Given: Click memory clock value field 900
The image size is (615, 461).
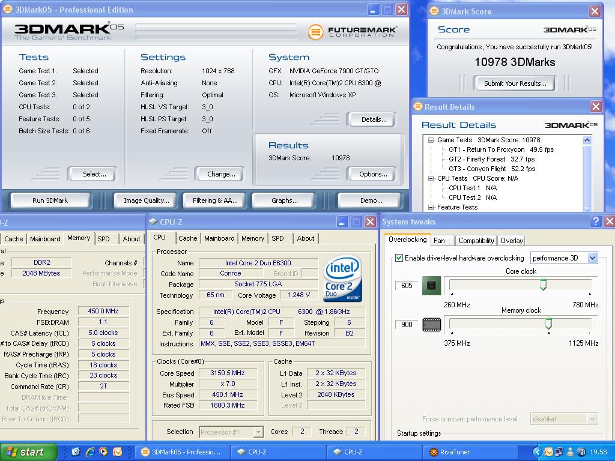Looking at the screenshot, I should coord(407,325).
